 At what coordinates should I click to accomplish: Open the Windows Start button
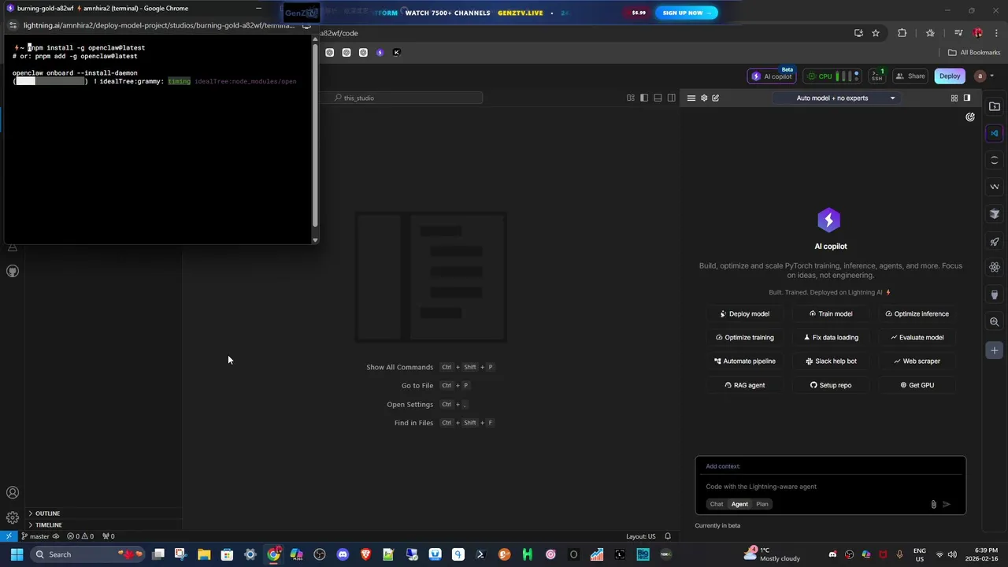coord(17,554)
